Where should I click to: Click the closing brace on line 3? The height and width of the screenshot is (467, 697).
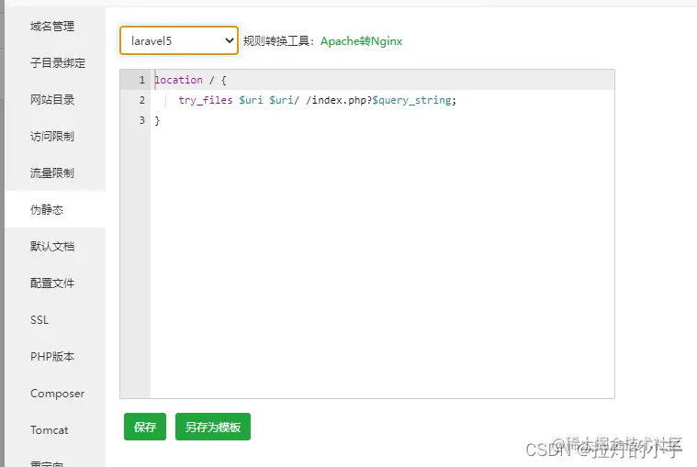click(157, 120)
